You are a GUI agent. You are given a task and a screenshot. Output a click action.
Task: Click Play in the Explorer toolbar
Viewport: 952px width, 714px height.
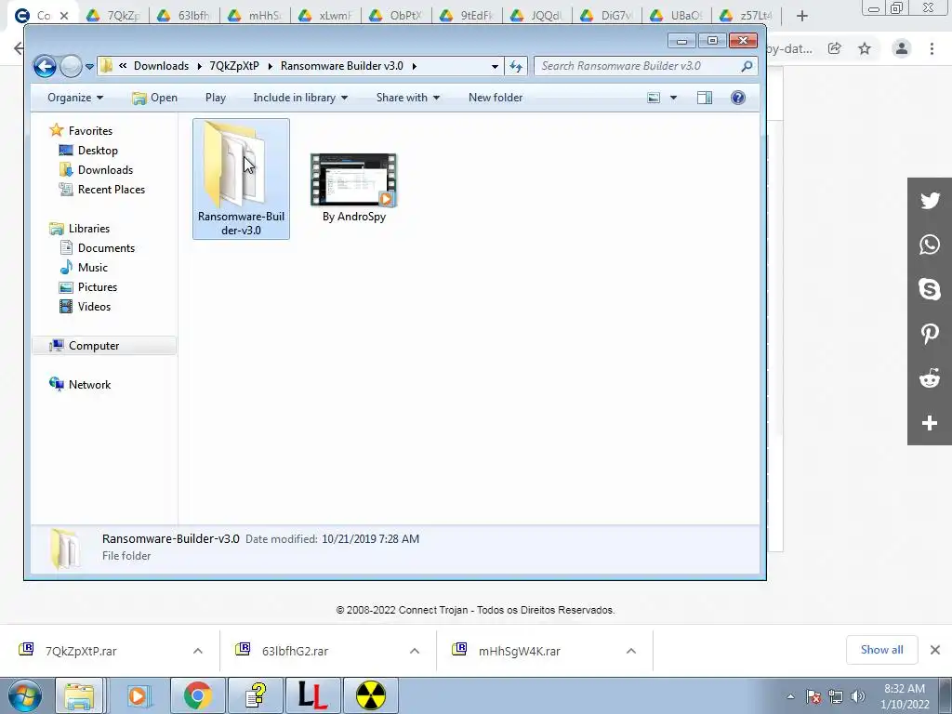(x=216, y=97)
